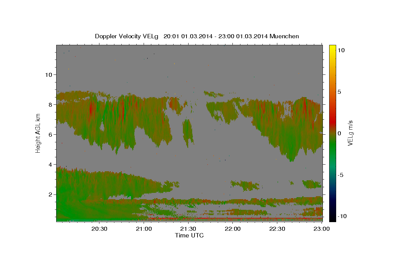Click the 22:00 time tick label
399x266 pixels.
[233, 229]
